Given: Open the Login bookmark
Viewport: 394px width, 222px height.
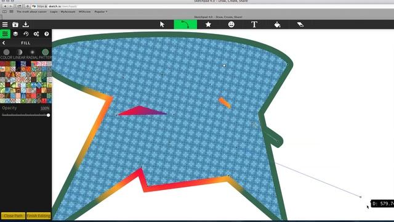Looking at the screenshot, I should coord(54,12).
